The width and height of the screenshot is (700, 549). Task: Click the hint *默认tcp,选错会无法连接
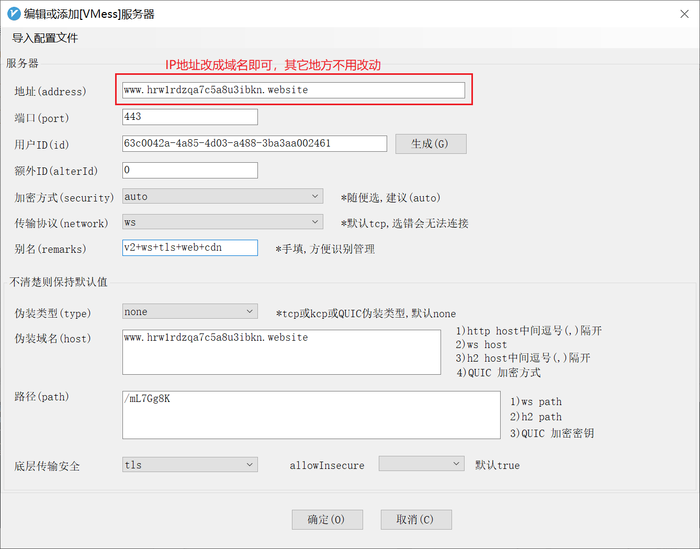click(x=404, y=223)
